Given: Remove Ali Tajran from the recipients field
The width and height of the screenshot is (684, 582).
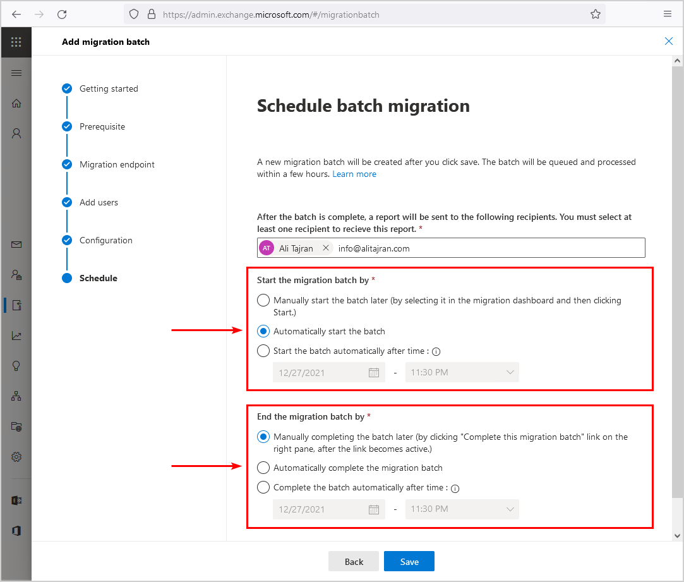Looking at the screenshot, I should coord(326,248).
